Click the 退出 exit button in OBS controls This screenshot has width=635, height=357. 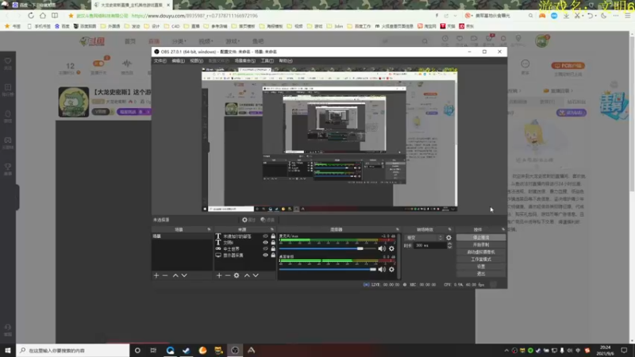pyautogui.click(x=481, y=274)
